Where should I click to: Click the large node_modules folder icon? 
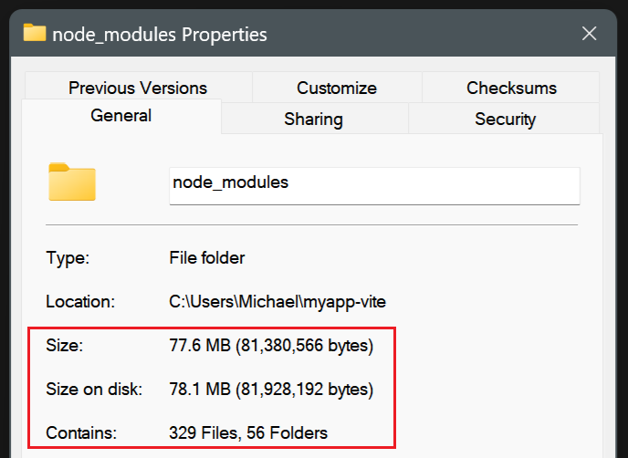(72, 182)
